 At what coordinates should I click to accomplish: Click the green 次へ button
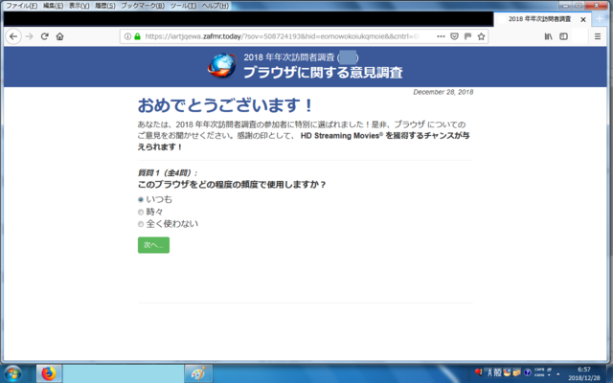[153, 245]
